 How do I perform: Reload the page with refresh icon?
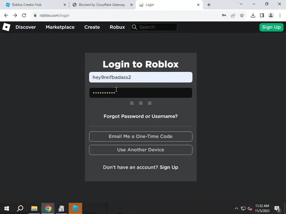(x=24, y=16)
